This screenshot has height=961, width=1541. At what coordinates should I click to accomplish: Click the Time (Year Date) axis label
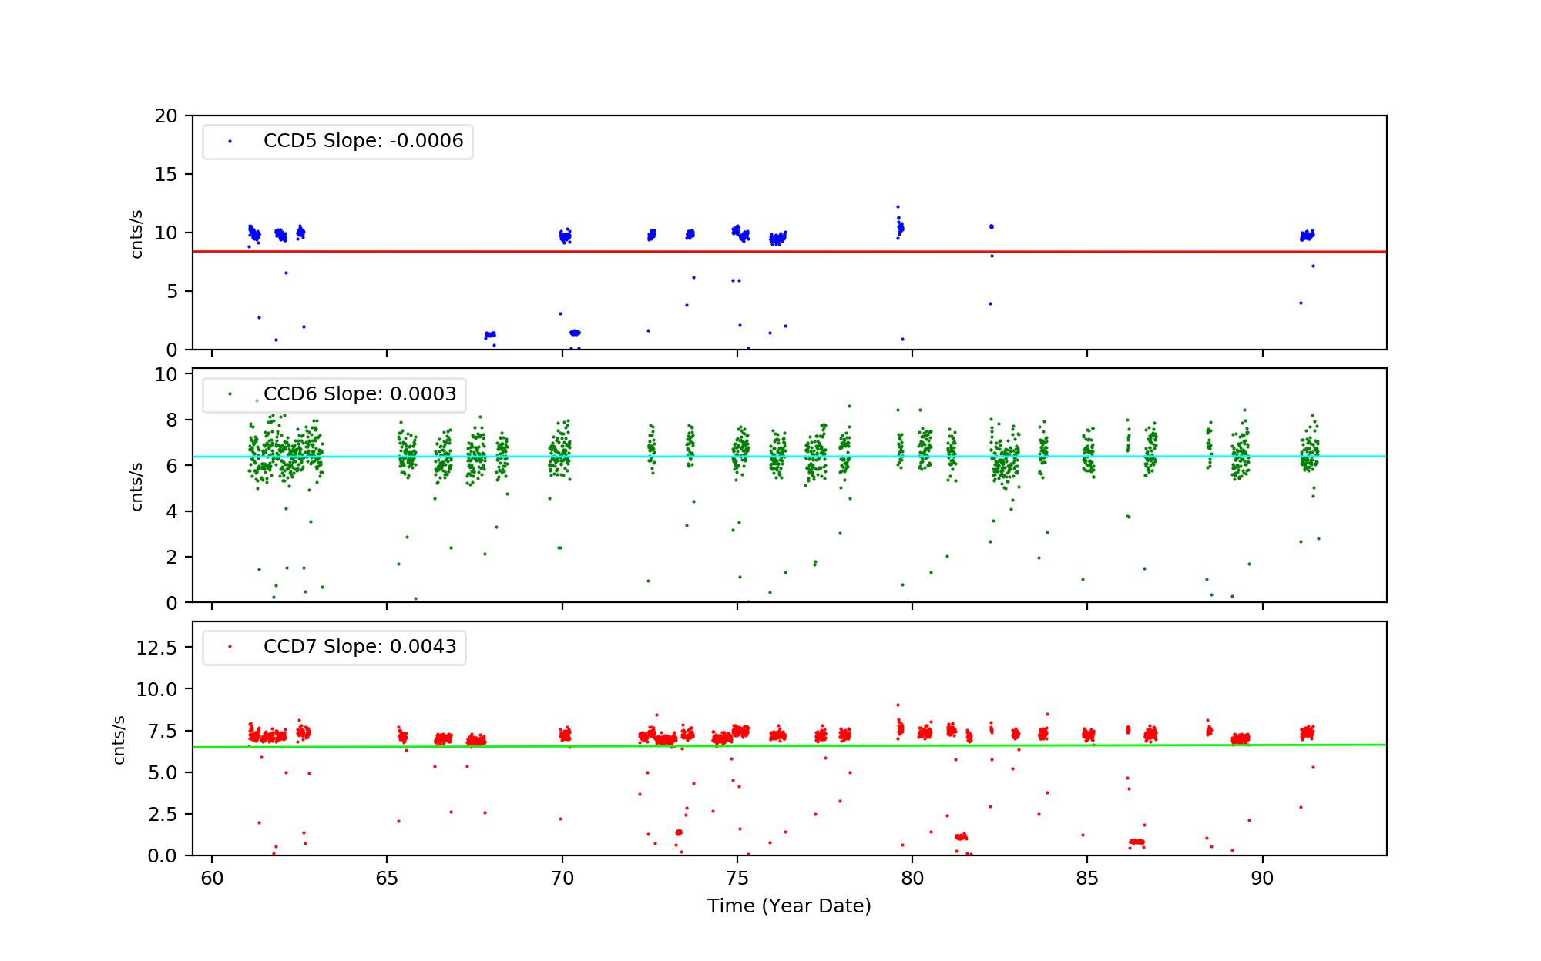(x=789, y=906)
